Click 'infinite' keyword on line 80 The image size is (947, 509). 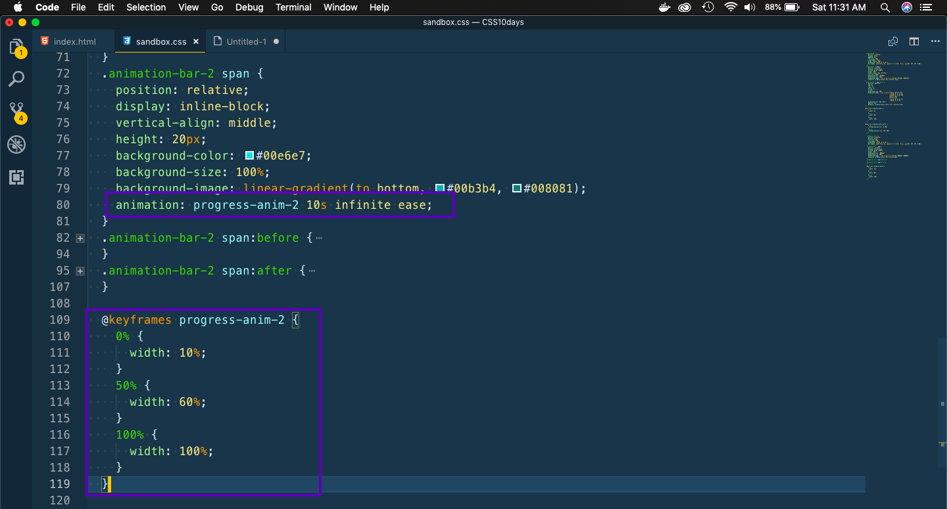(x=363, y=205)
